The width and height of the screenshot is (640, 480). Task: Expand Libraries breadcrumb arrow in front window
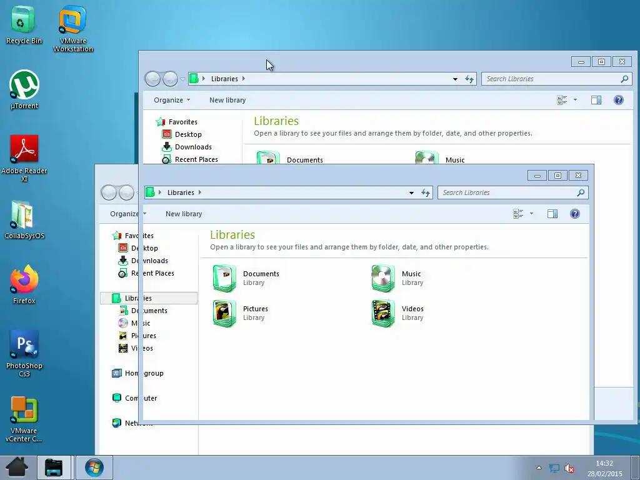199,192
